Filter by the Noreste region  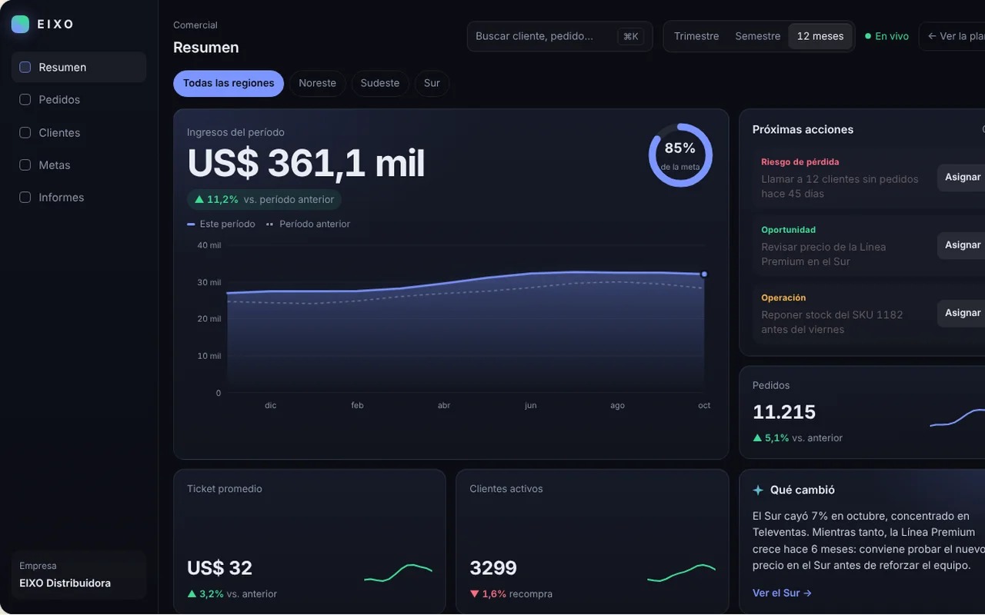click(x=317, y=83)
